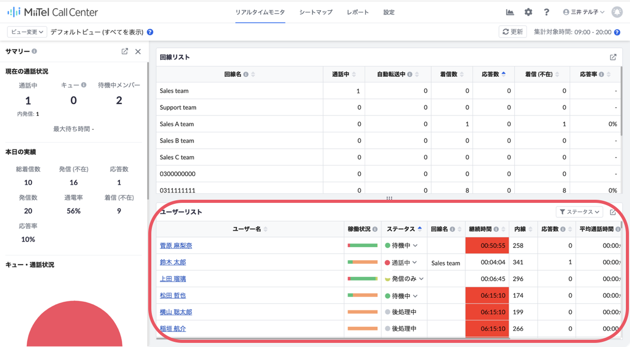Image resolution: width=630 pixels, height=347 pixels.
Task: Click the panel divider grip handle
Action: pos(389,198)
